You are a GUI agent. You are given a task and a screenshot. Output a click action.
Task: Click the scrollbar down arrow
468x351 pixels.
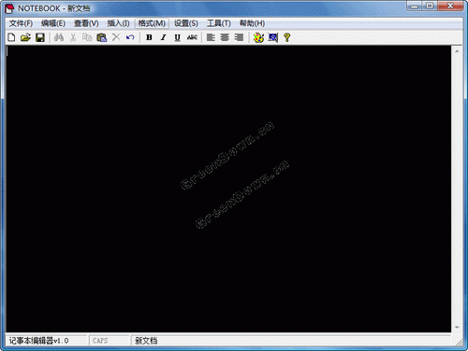(x=457, y=328)
